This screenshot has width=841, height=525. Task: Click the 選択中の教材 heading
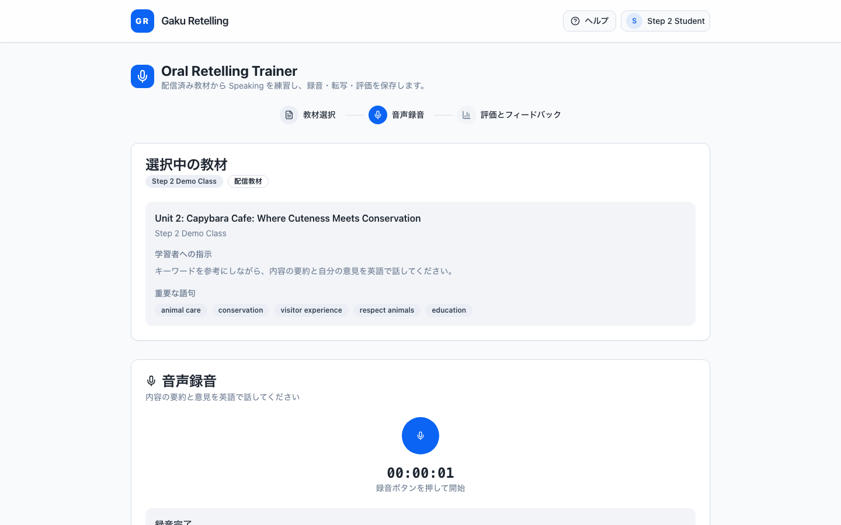186,164
